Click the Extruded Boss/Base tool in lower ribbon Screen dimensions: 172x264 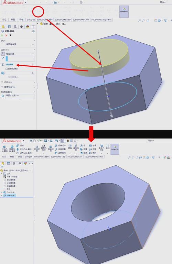pyautogui.click(x=4, y=148)
